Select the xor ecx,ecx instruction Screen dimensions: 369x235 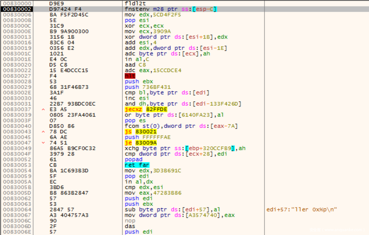[x=144, y=26]
